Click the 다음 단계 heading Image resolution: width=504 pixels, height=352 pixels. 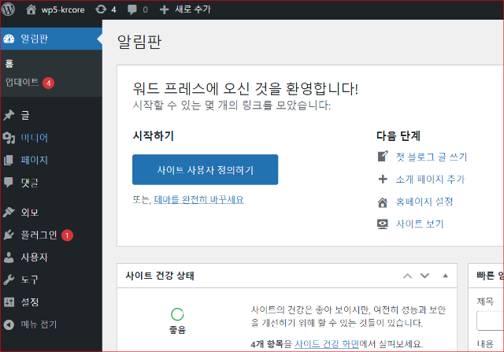(398, 135)
